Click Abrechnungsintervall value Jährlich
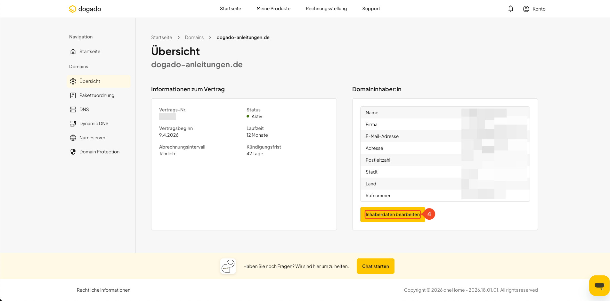The image size is (610, 301). click(x=167, y=154)
